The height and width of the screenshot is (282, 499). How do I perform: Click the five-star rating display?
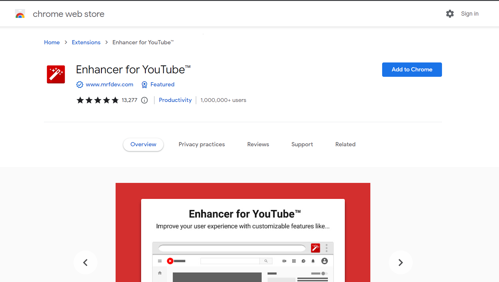98,100
